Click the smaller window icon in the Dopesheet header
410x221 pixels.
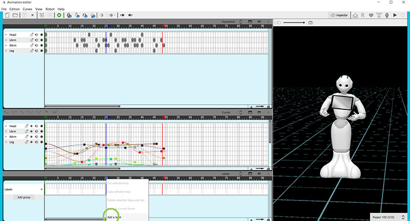click(259, 22)
